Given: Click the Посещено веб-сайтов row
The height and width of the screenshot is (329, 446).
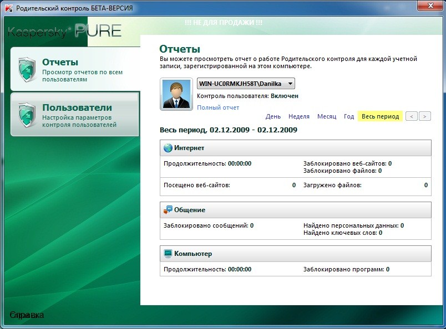Looking at the screenshot, I should coord(230,185).
